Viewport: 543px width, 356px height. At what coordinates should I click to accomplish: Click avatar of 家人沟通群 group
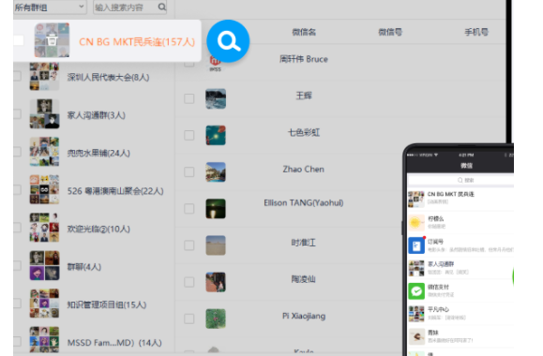[44, 113]
